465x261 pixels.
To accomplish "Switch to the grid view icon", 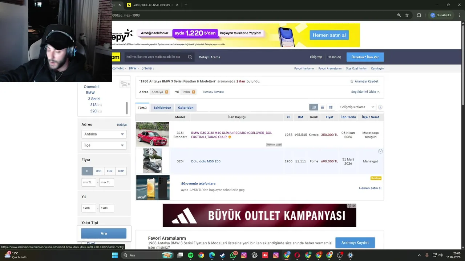I will pos(331,107).
